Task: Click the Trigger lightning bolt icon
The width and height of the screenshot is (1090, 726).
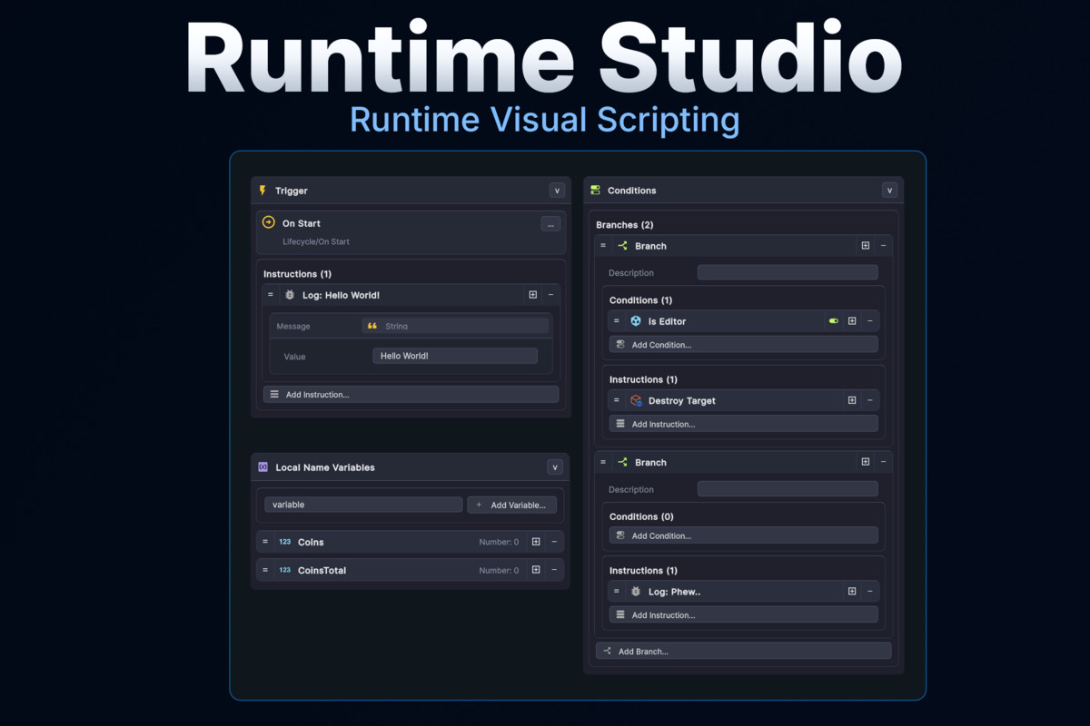Action: tap(263, 191)
